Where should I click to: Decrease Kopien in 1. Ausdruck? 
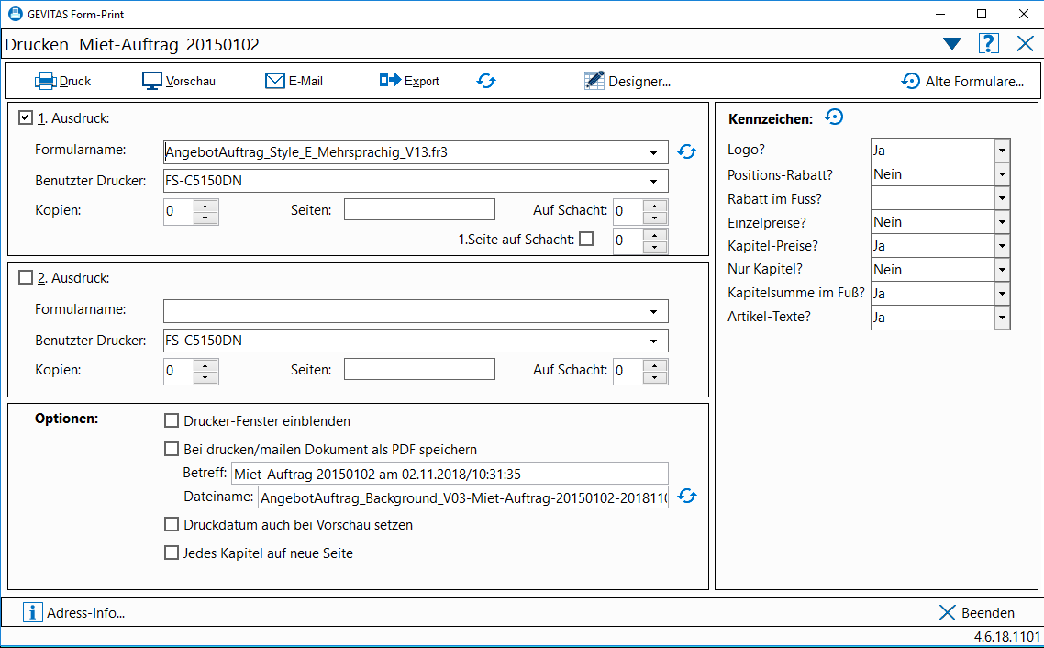click(x=205, y=218)
